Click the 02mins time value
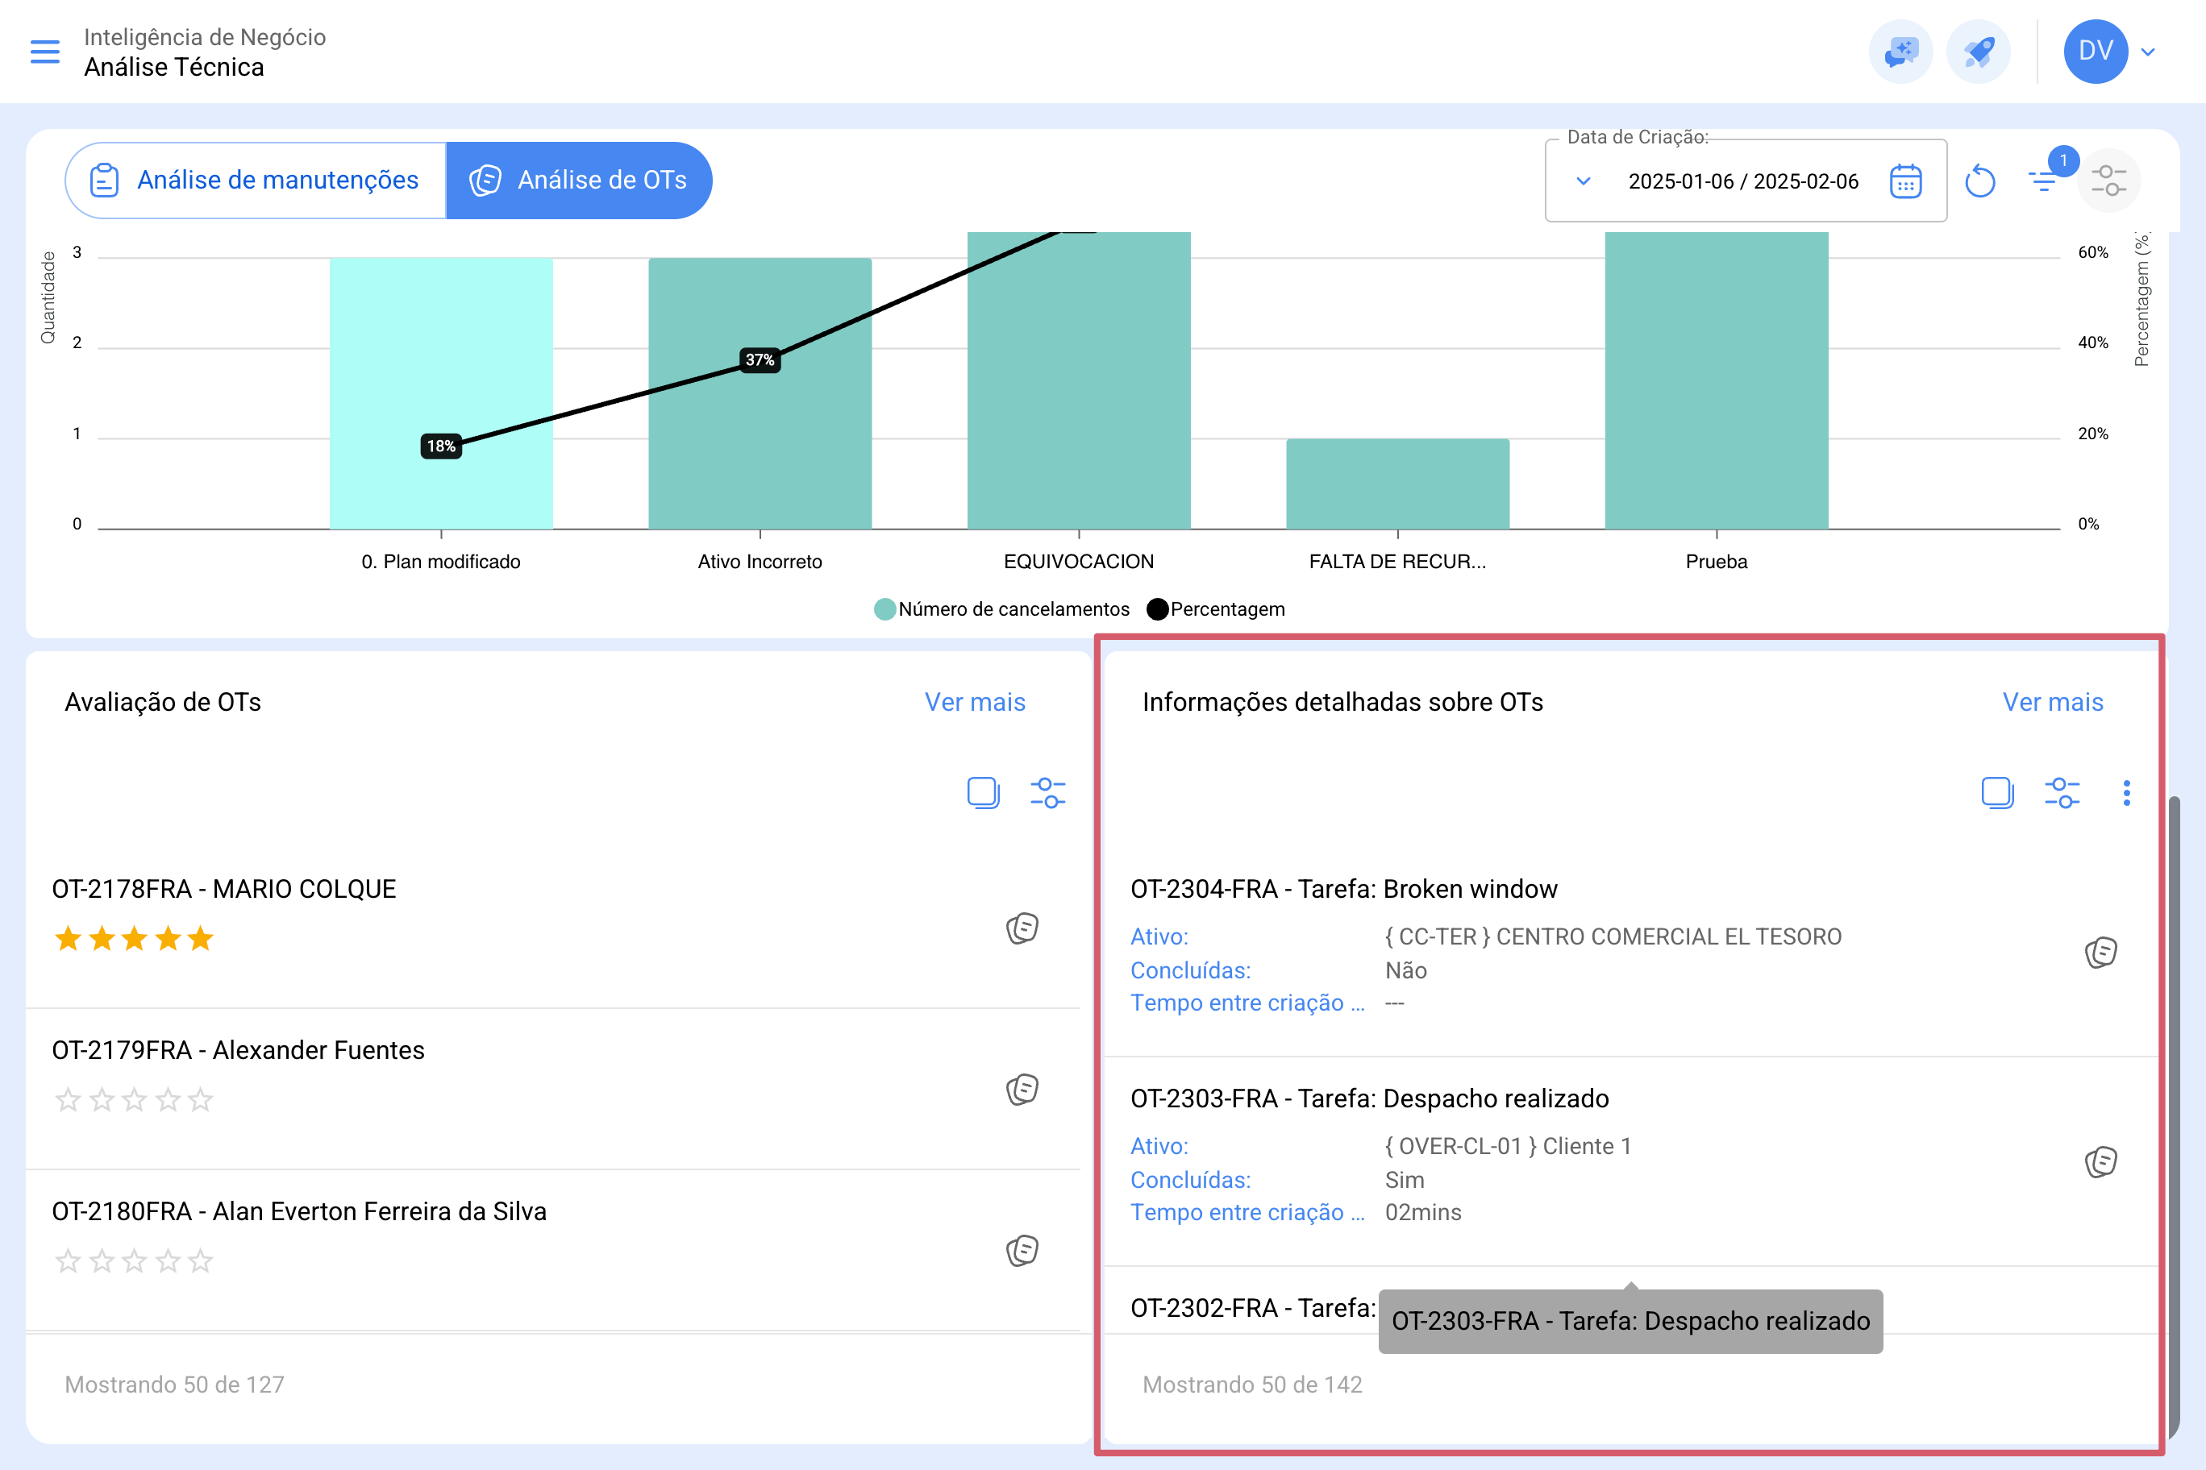2206x1470 pixels. 1423,1212
